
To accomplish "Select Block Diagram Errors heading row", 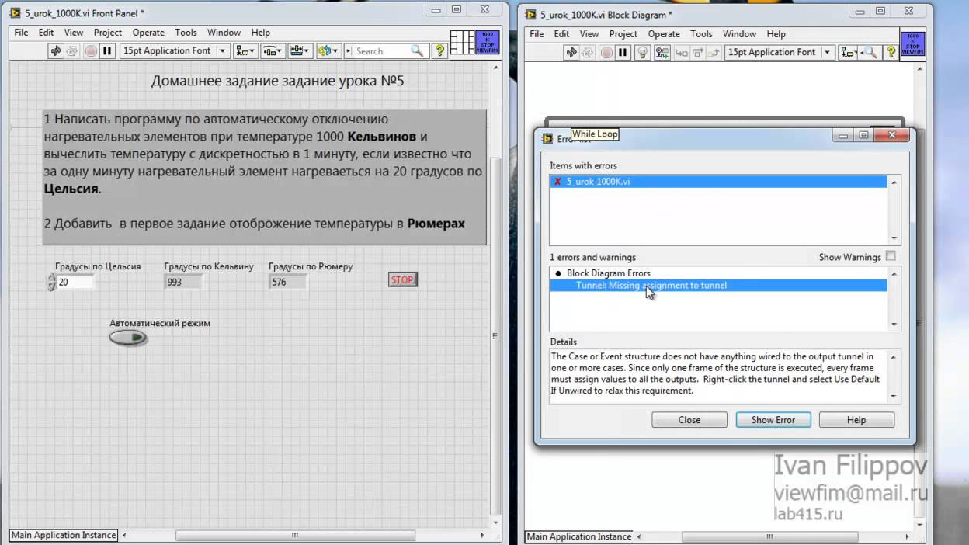I will (x=718, y=273).
